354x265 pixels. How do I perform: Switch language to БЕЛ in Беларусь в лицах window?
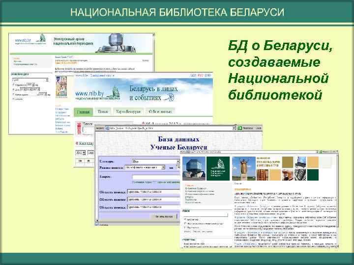pos(193,76)
